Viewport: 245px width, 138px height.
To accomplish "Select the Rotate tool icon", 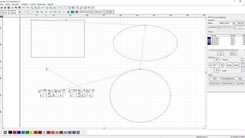I will click(x=66, y=8).
